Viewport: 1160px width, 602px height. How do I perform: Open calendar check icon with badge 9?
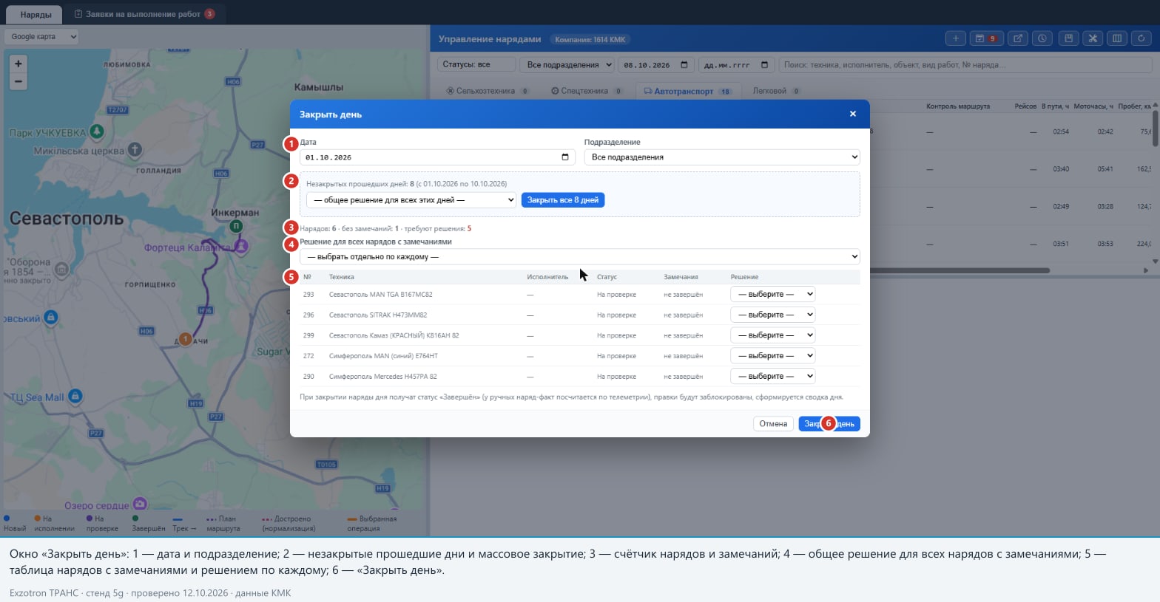point(985,38)
